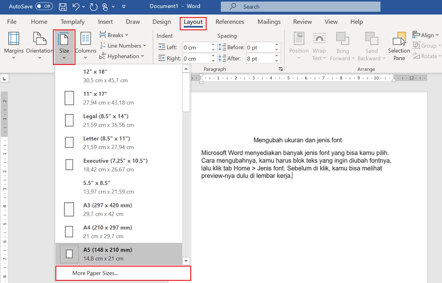Open Paragraph settings dialog launcher
Screen dimensions: 442x283
[x=281, y=69]
